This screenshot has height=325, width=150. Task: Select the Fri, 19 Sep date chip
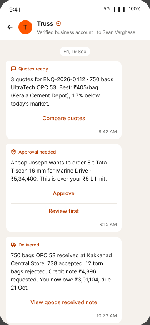75,52
